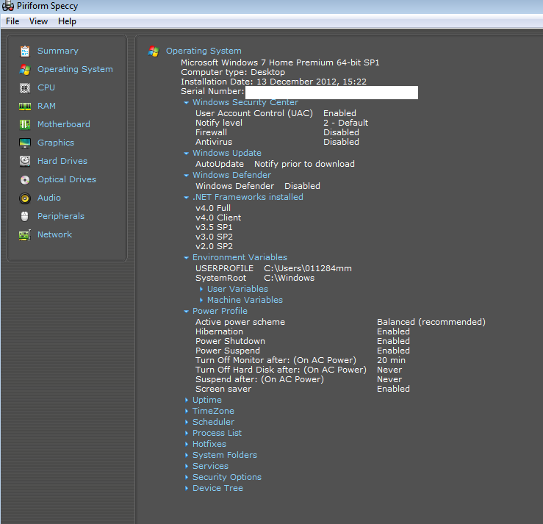Click 'Balanced (recommended)' power scheme value
This screenshot has height=524, width=543.
click(431, 322)
